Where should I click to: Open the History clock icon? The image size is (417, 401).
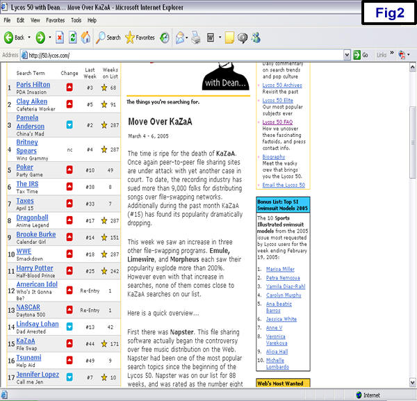165,38
